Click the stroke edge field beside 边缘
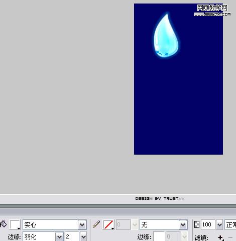Image resolution: width=236 pixels, height=241 pixels. pyautogui.click(x=159, y=236)
